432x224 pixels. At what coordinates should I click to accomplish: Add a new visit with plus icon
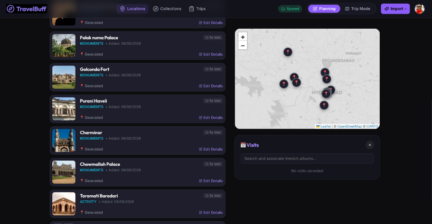pyautogui.click(x=370, y=145)
